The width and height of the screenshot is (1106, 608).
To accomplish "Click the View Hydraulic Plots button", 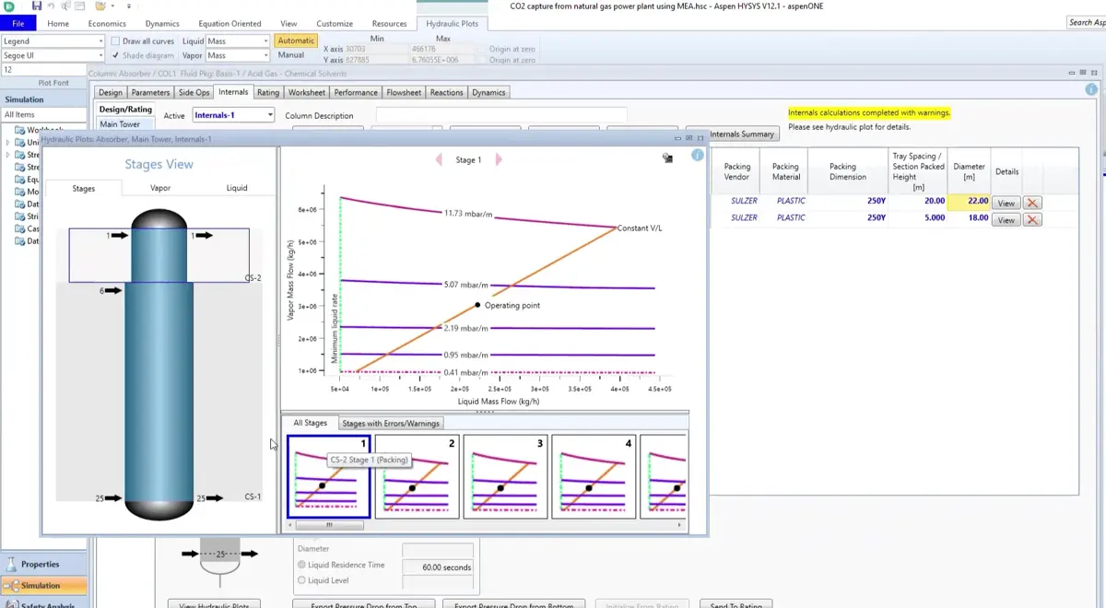I will [x=215, y=604].
